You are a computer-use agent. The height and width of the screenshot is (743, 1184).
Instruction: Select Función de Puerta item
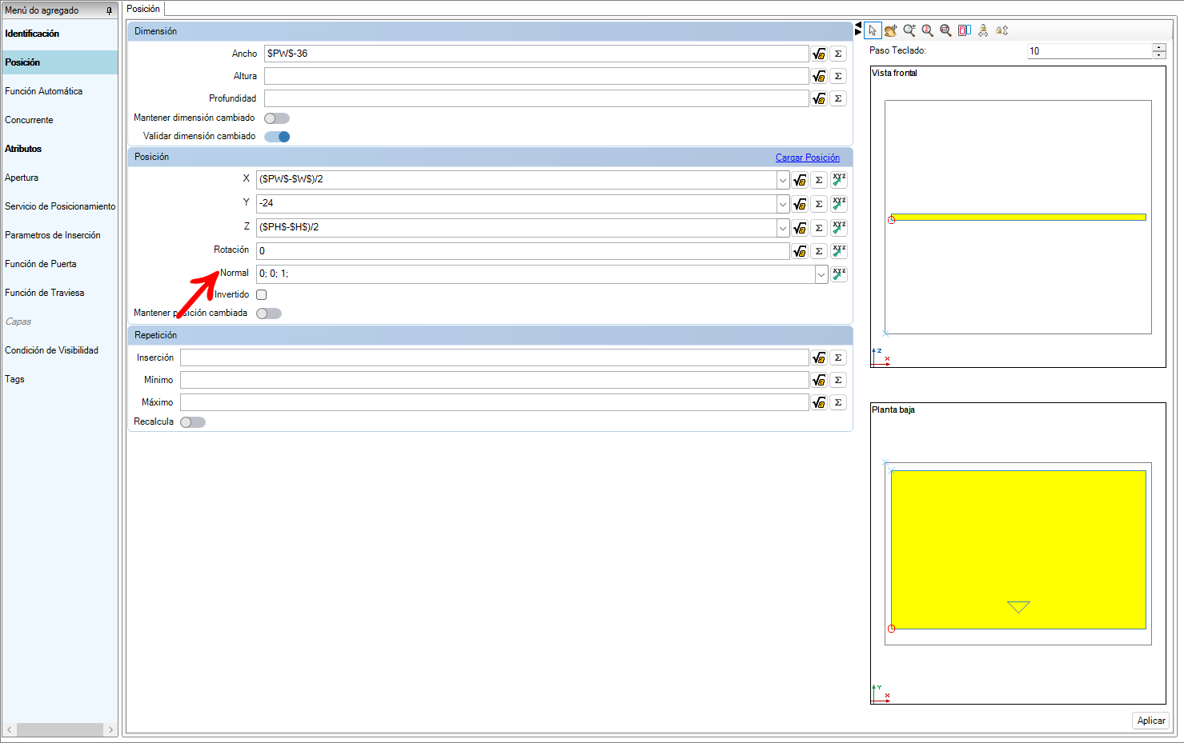(x=41, y=264)
